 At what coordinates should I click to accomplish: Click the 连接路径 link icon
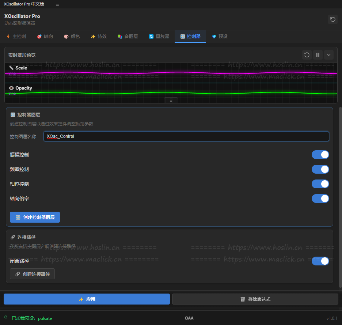(x=13, y=237)
